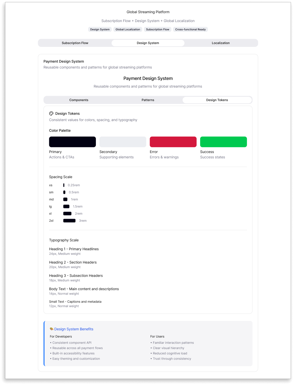Viewport: 294px width, 385px height.
Task: Select the Success color swatch
Action: point(223,142)
